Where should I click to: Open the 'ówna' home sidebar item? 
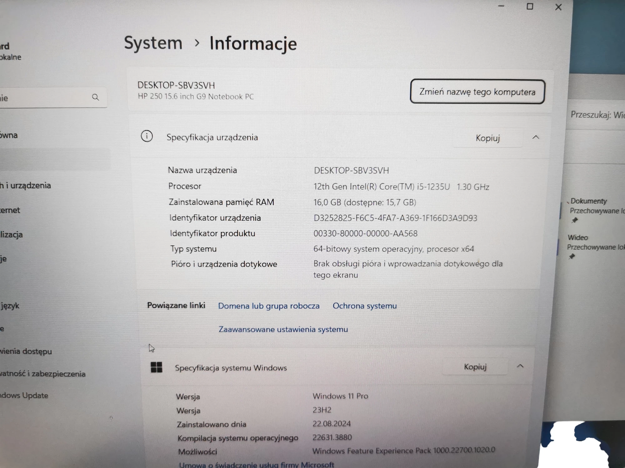(9, 135)
